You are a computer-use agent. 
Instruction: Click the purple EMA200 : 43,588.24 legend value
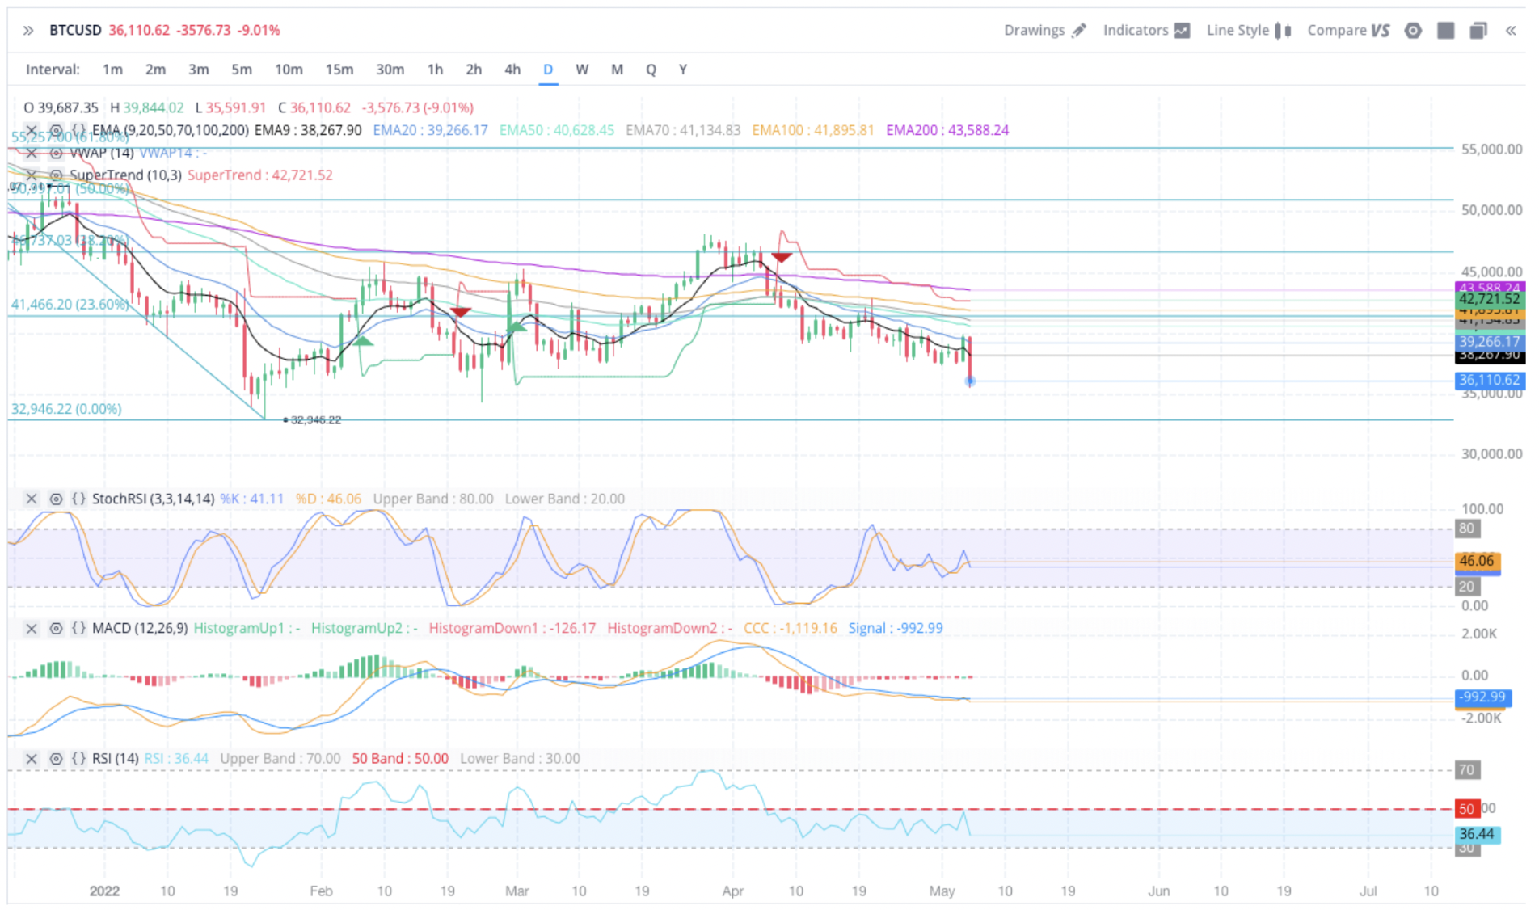point(947,130)
